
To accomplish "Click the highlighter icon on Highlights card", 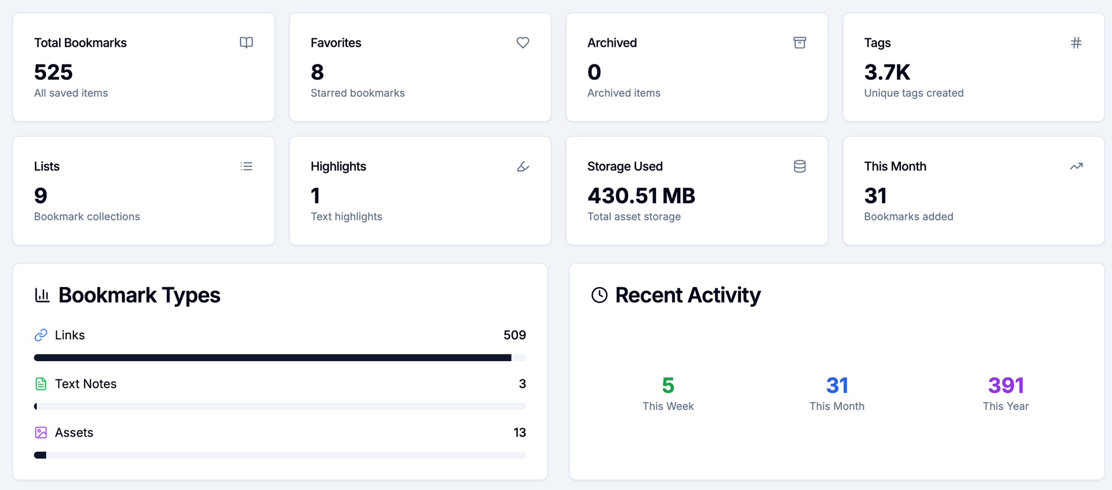I will point(523,166).
